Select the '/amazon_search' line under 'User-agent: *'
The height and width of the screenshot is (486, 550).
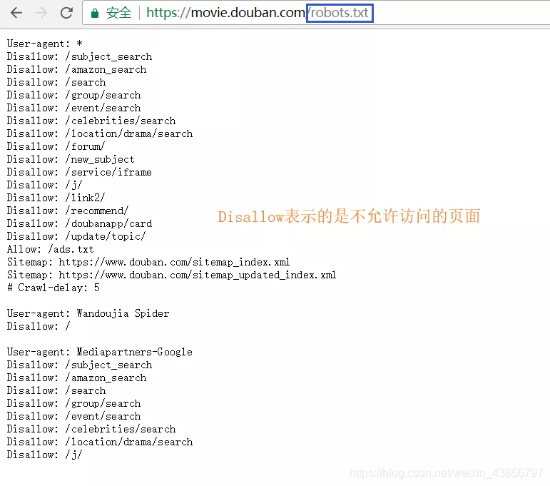(76, 69)
